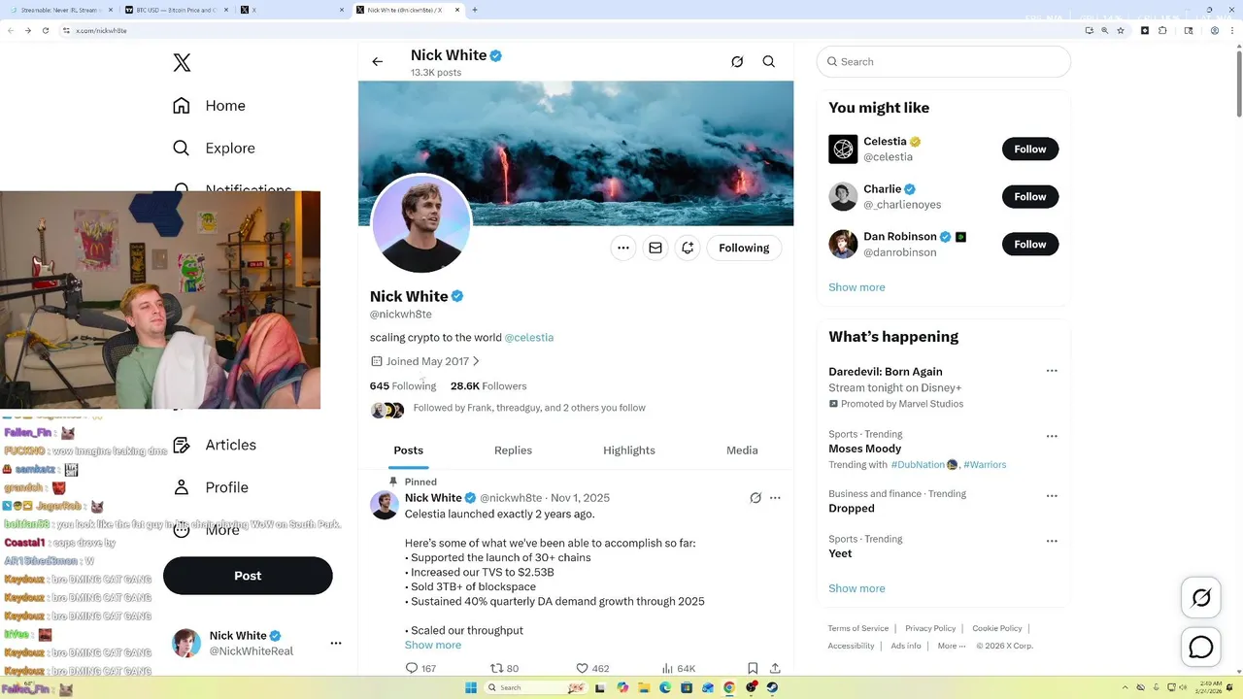Reload the page in browser toolbar
This screenshot has width=1243, height=699.
pos(46,30)
